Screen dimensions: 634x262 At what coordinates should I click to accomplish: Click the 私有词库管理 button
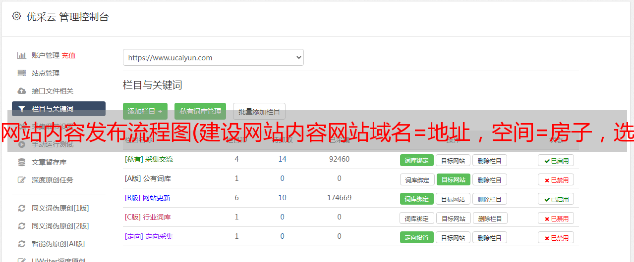(x=200, y=111)
